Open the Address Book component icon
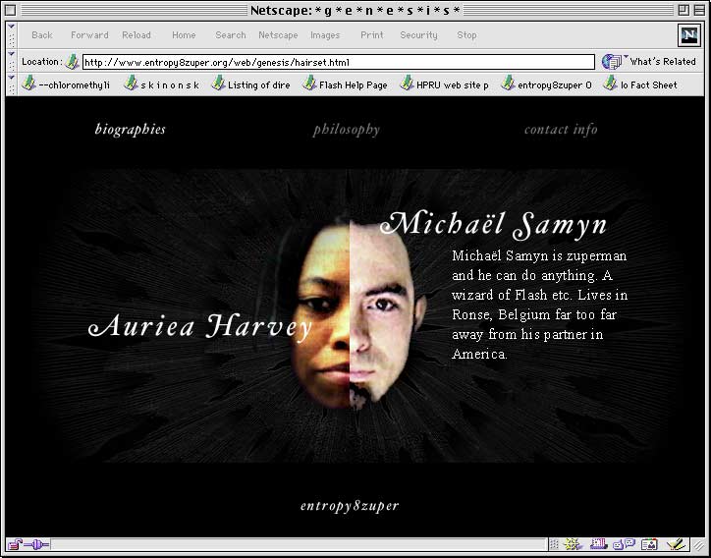The image size is (711, 558). (649, 544)
